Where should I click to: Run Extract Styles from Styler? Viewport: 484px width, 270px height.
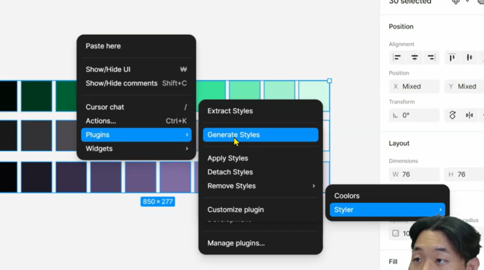click(261, 111)
